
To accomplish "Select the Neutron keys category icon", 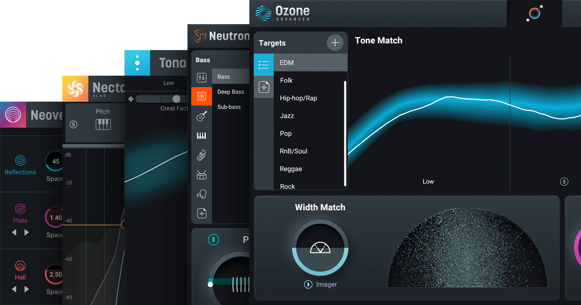I will pyautogui.click(x=201, y=135).
